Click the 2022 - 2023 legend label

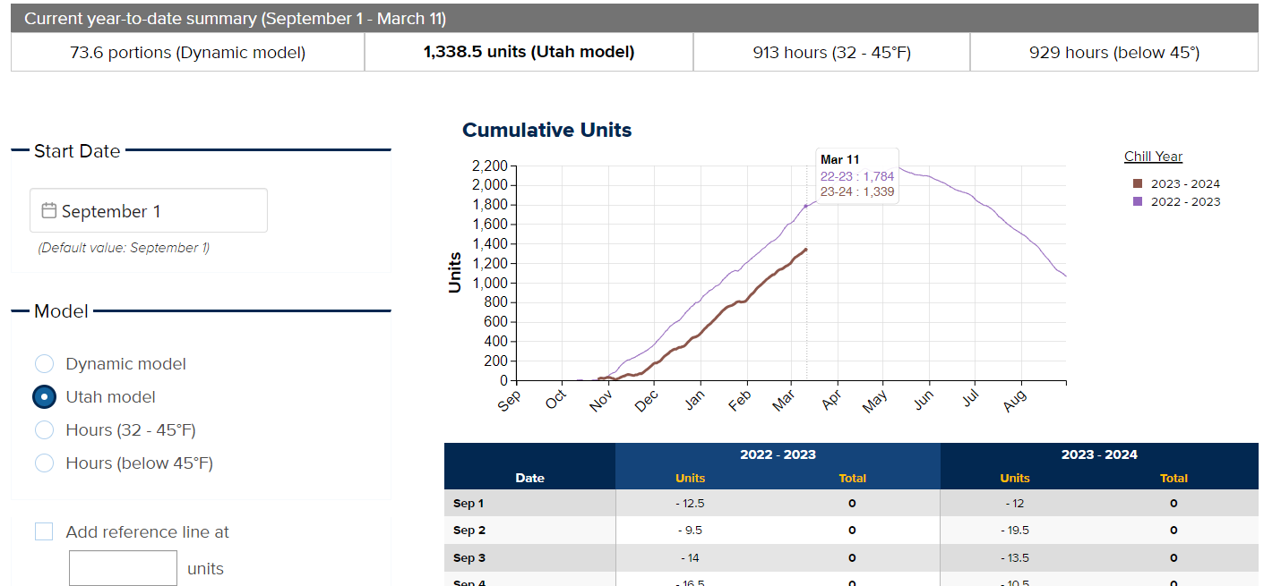pos(1185,201)
